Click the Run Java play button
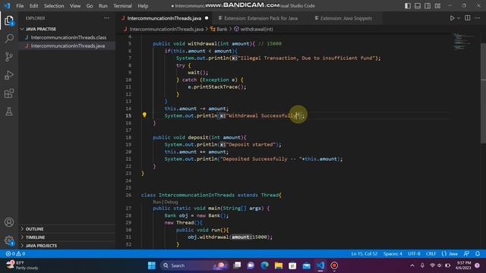The height and width of the screenshot is (273, 486). (452, 18)
